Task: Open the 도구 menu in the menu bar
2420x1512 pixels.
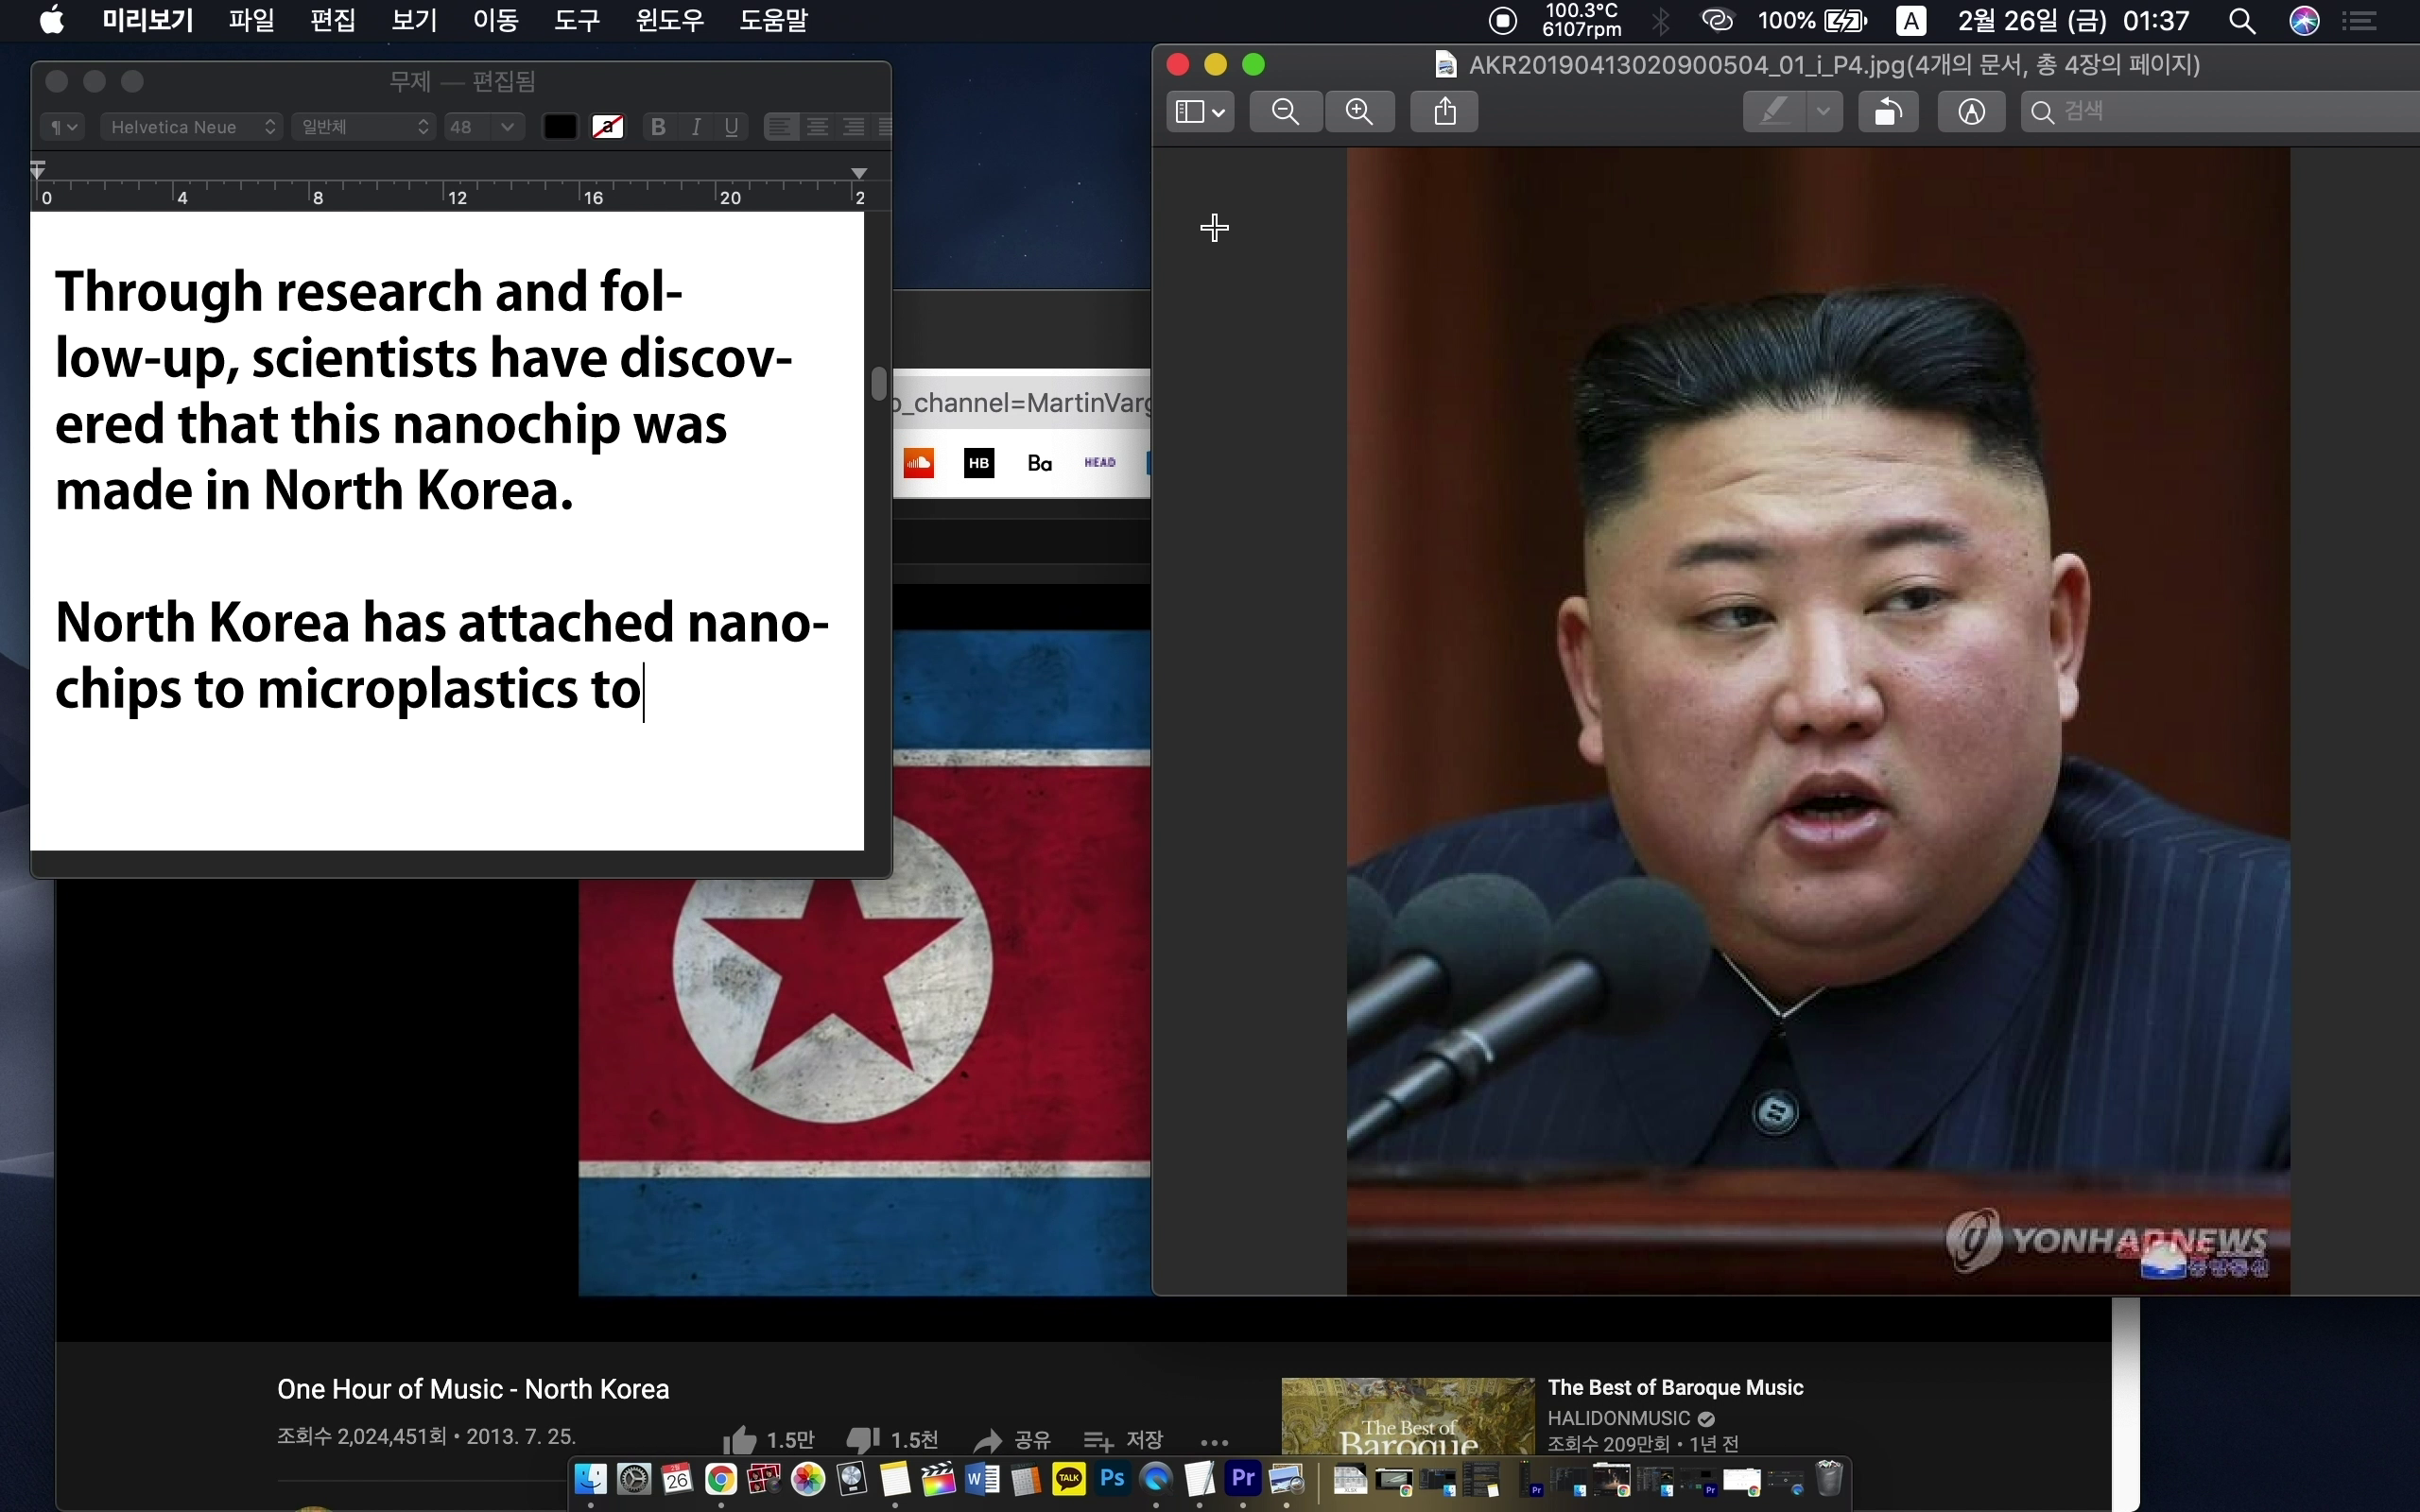Action: pyautogui.click(x=577, y=20)
